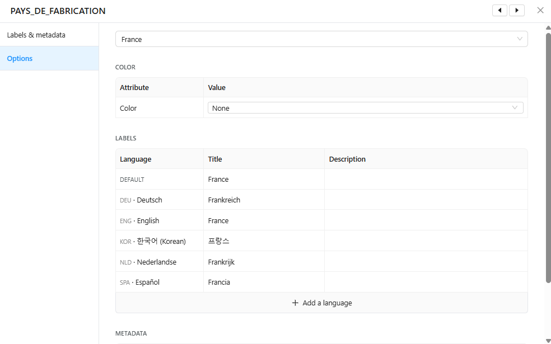Edit the Español title Francia
This screenshot has height=344, width=551.
click(x=264, y=282)
